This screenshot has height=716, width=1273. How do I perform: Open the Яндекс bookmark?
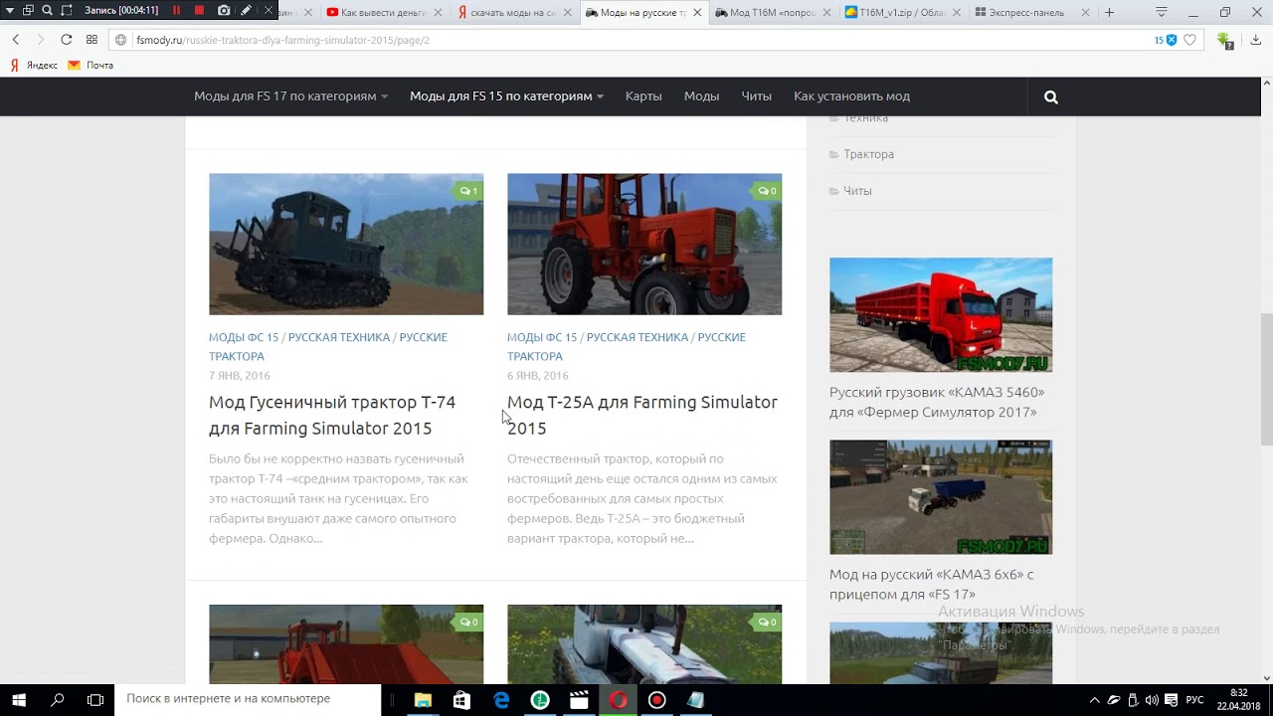point(34,66)
